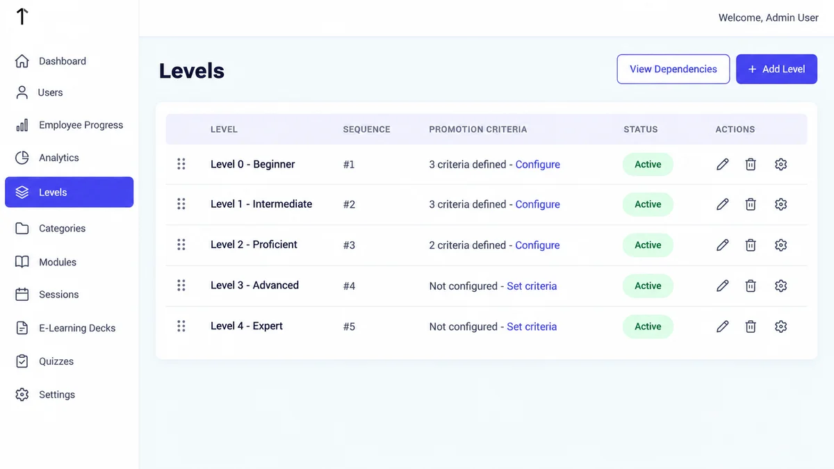Select the text "Level 2 - Proficient"
Viewport: 834px width, 469px height.
pyautogui.click(x=254, y=245)
